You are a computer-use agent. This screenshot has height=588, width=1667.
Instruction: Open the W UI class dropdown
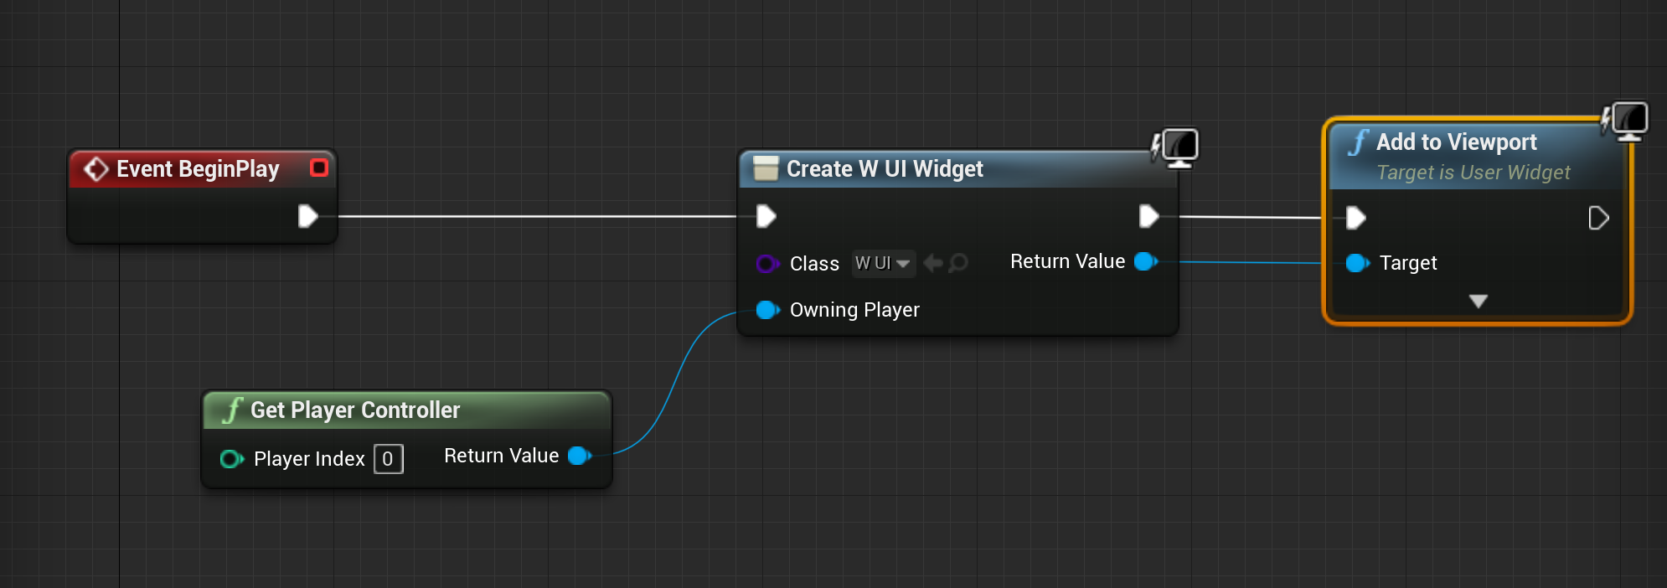point(883,263)
